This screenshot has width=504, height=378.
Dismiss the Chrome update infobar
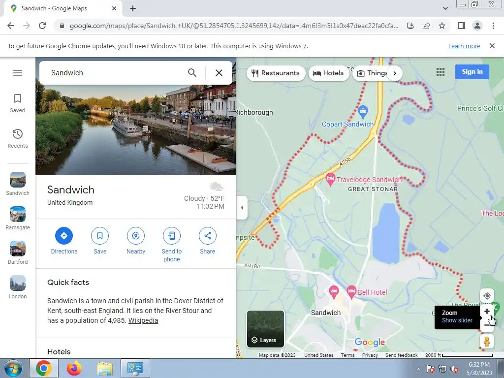point(492,46)
